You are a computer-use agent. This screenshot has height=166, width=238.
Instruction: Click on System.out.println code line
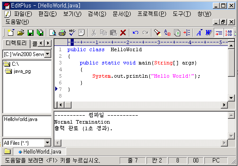146,76
